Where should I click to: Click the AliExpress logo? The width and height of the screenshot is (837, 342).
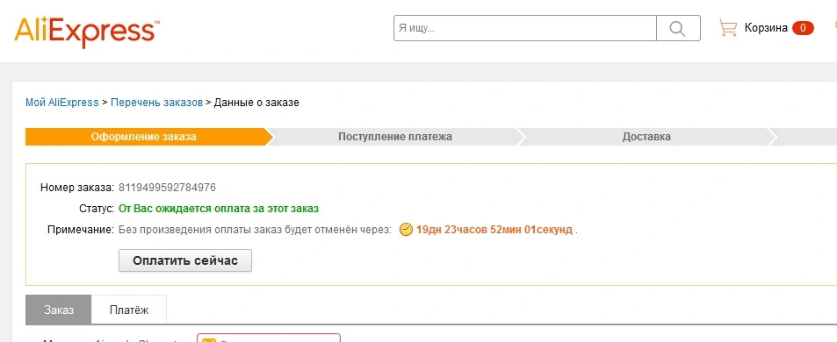pos(87,32)
